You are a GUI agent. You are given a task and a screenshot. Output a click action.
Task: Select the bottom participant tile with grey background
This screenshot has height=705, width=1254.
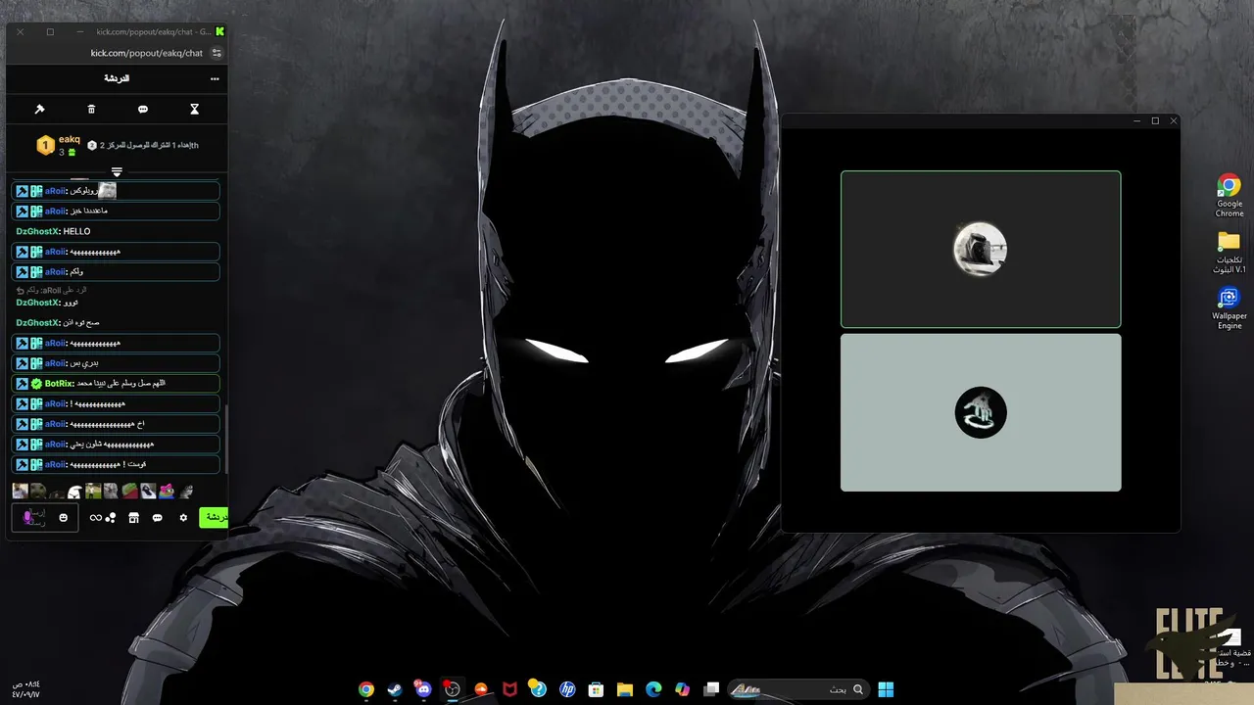click(x=981, y=412)
